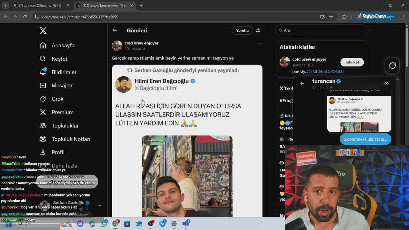Open x.com/messiulu/statu... link in chat
The height and width of the screenshot is (230, 409).
365,139
